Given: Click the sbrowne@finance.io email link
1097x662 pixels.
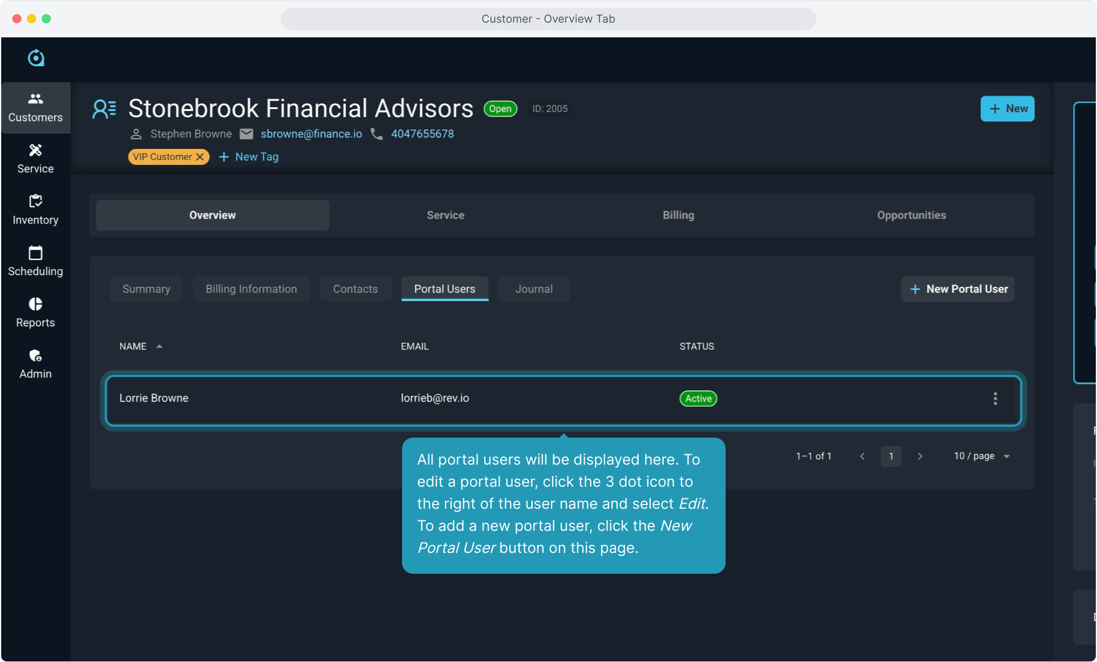Looking at the screenshot, I should 311,134.
